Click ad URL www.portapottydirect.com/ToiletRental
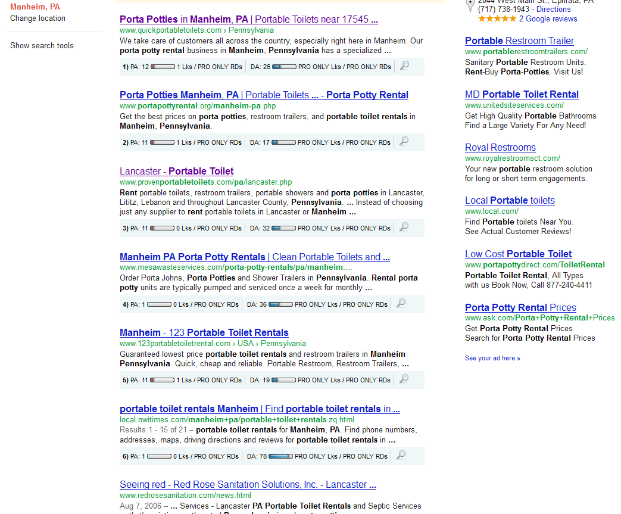This screenshot has height=514, width=621. coord(535,264)
